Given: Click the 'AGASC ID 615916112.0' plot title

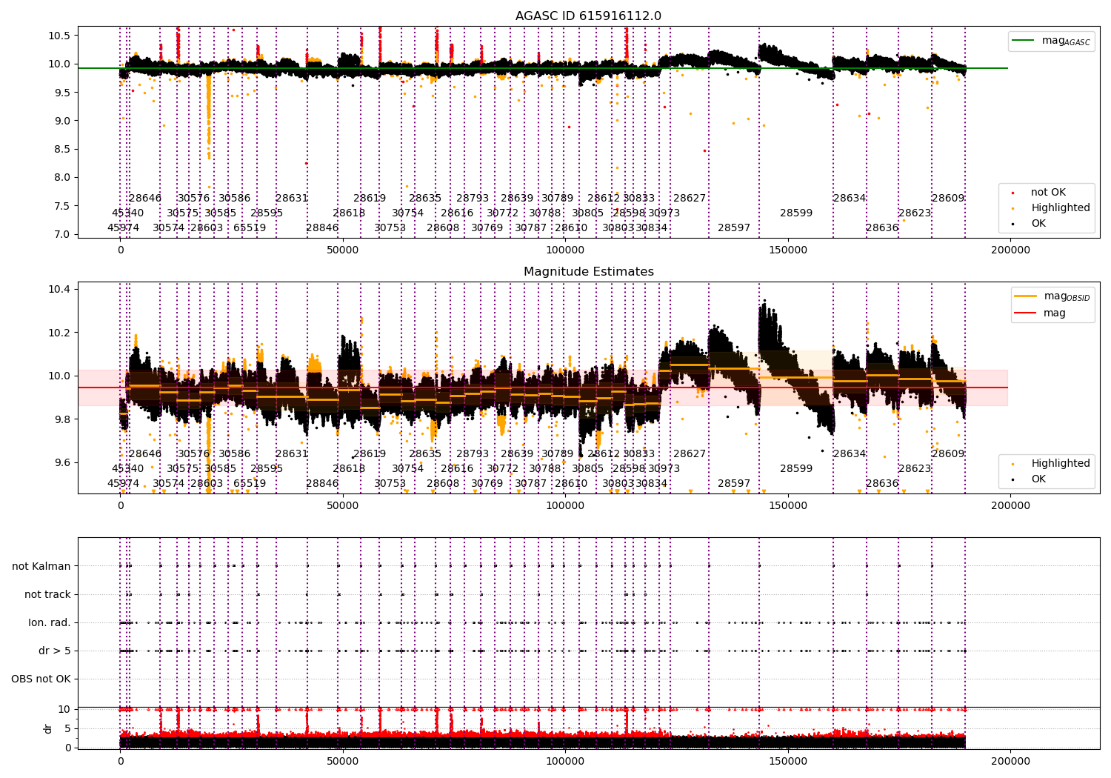Looking at the screenshot, I should (x=589, y=16).
